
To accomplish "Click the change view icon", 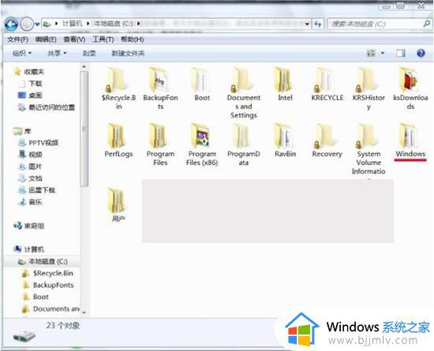I will [x=371, y=53].
